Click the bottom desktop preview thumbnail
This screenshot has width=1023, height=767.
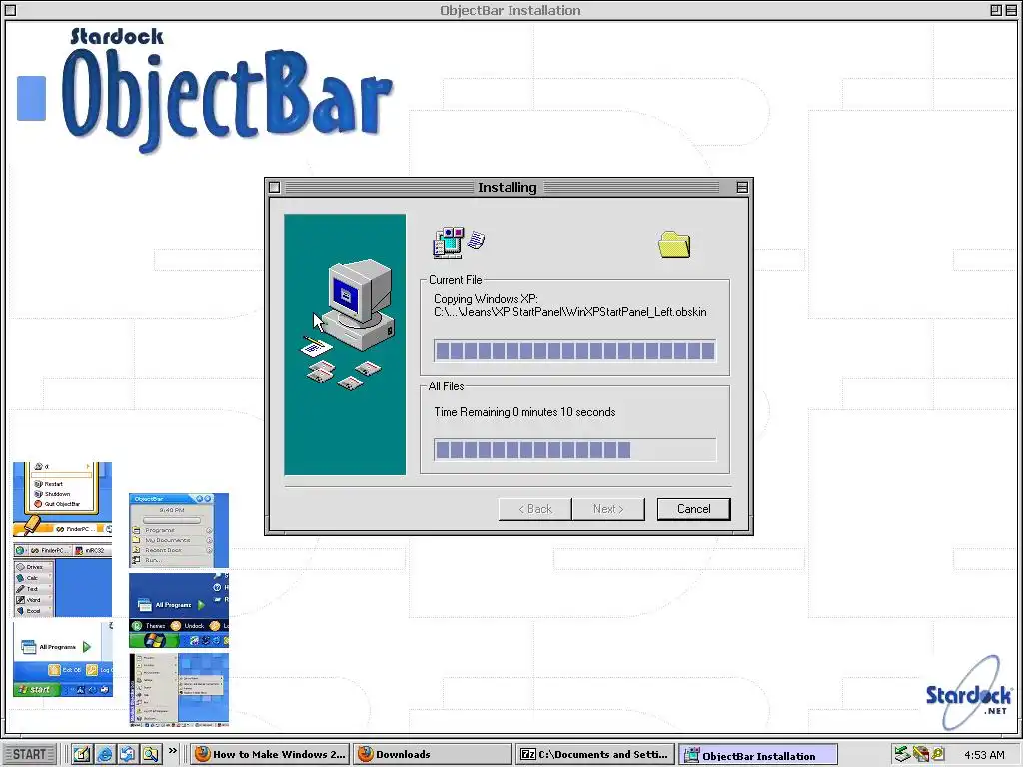[179, 690]
